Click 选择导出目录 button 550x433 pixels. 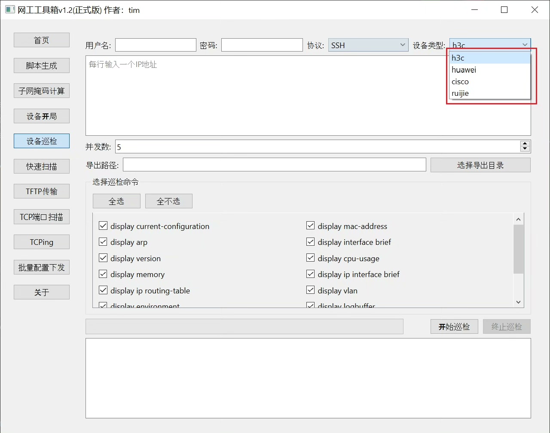tap(480, 165)
